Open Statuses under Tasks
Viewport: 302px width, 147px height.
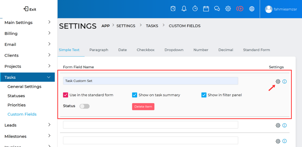click(x=16, y=96)
